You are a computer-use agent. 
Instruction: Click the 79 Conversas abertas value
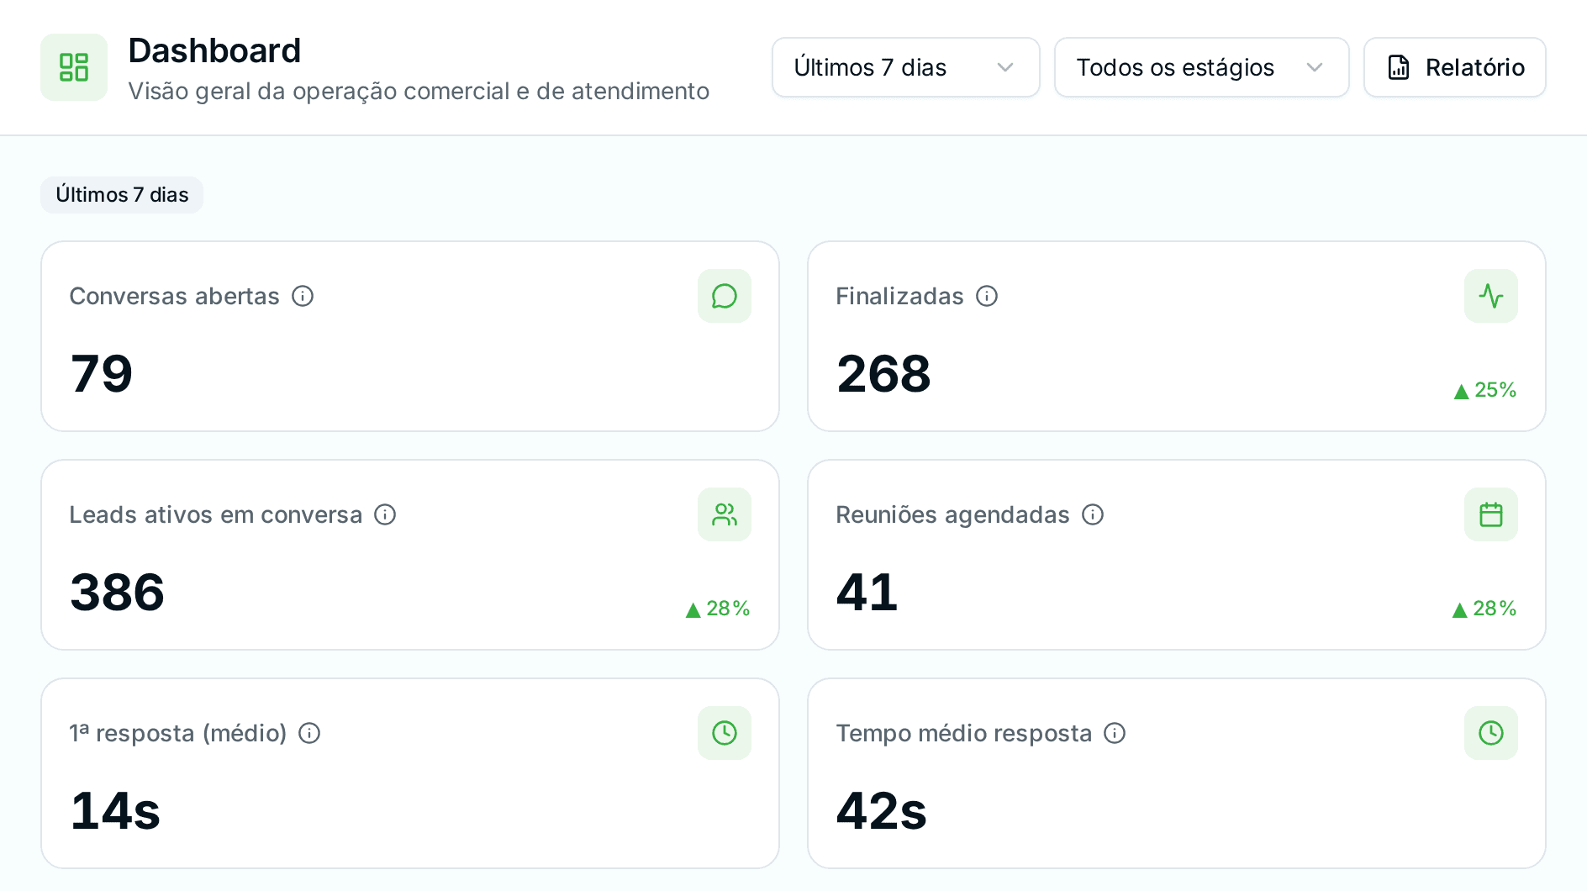[102, 374]
